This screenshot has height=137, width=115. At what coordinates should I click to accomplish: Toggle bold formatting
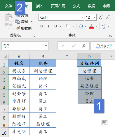click(41, 26)
